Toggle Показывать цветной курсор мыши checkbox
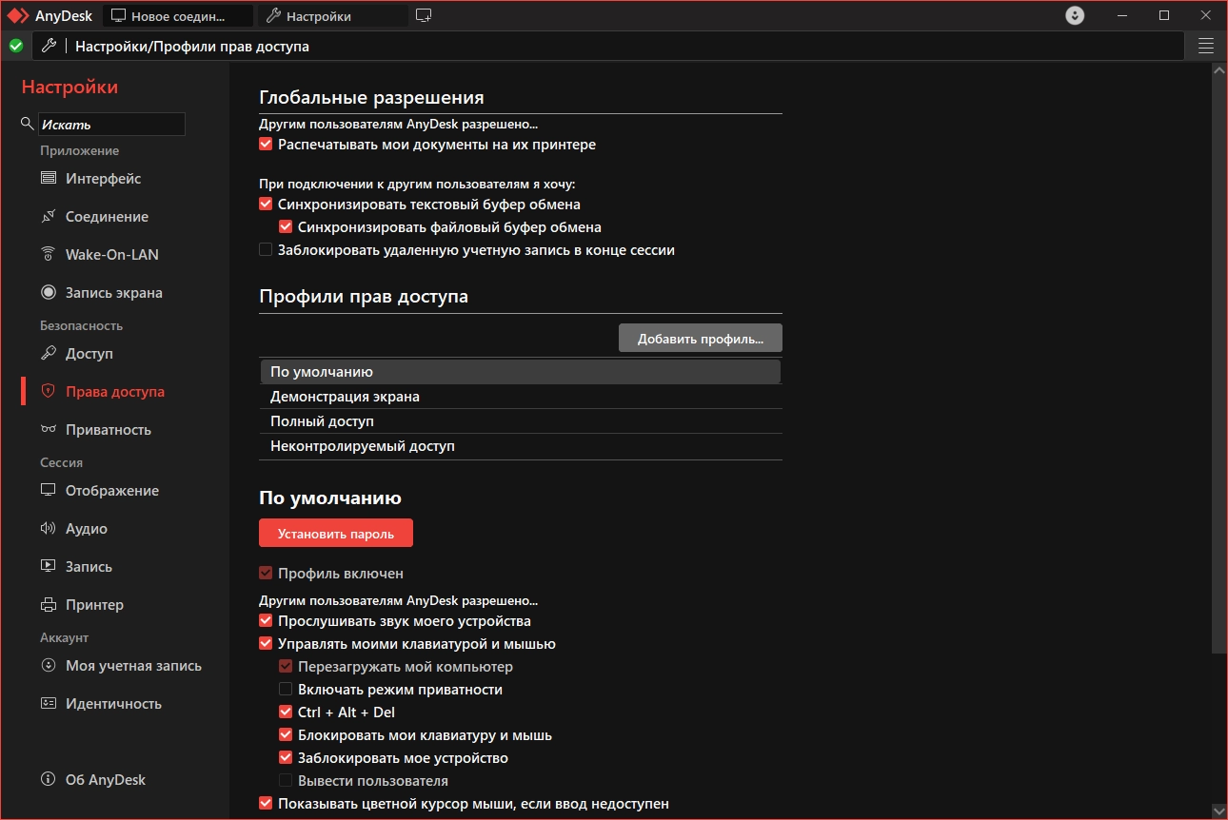1228x820 pixels. tap(266, 804)
